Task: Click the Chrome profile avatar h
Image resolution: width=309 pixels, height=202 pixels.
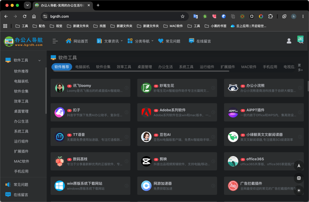Action: [294, 16]
